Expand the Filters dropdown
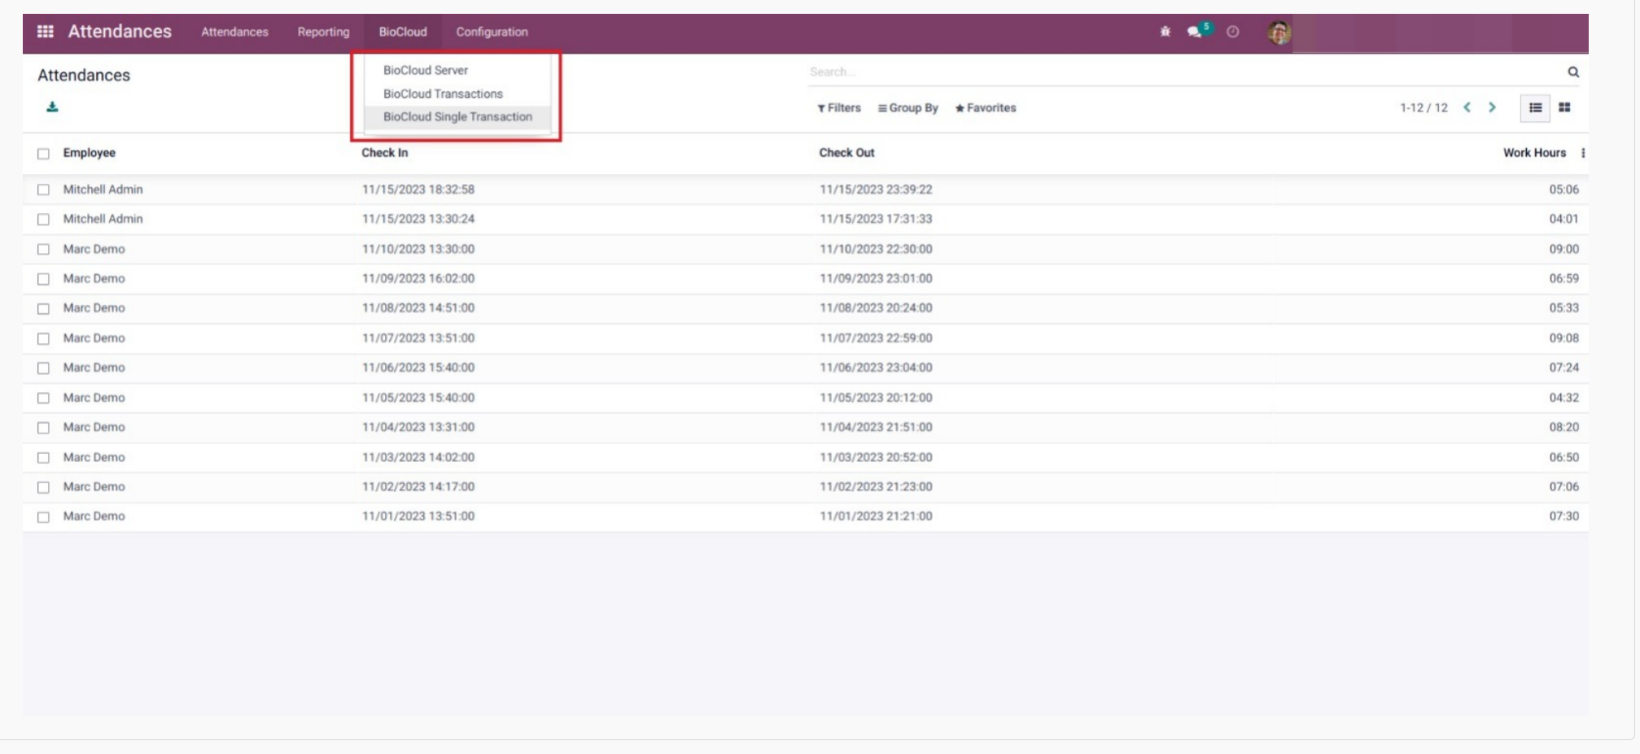 tap(839, 108)
